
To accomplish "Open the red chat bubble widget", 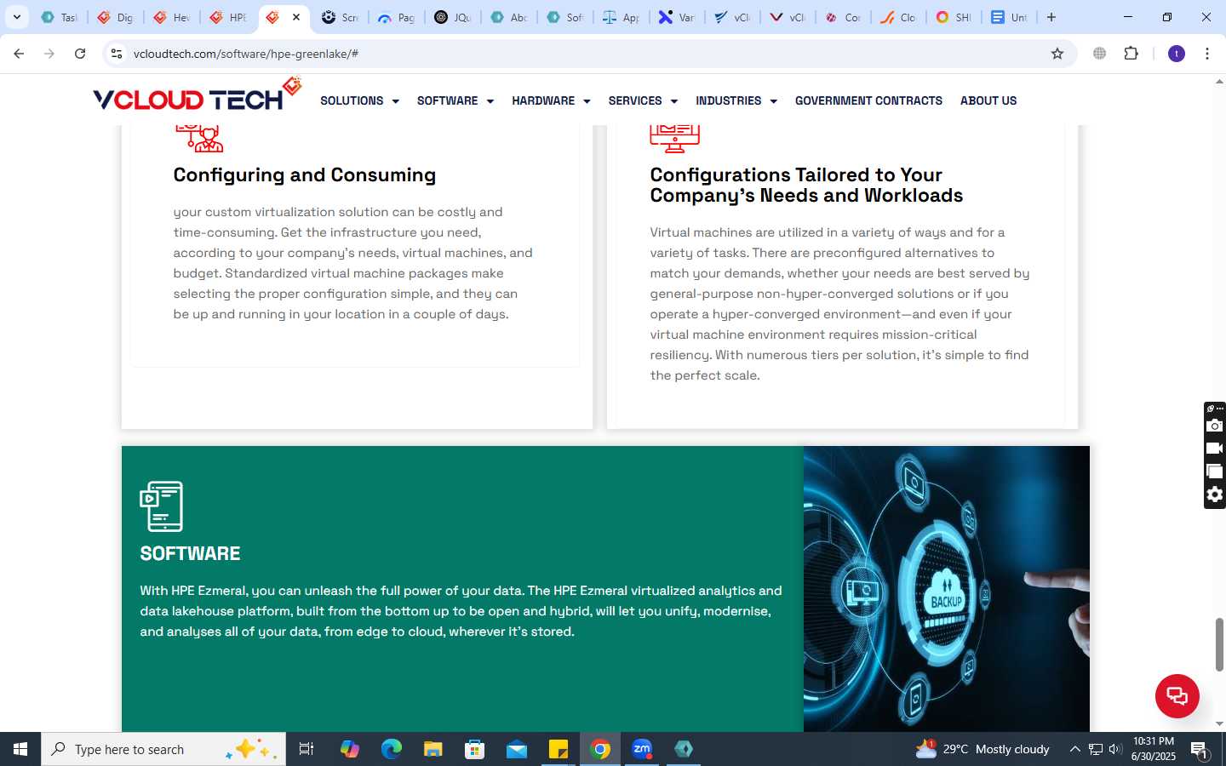I will [x=1177, y=695].
